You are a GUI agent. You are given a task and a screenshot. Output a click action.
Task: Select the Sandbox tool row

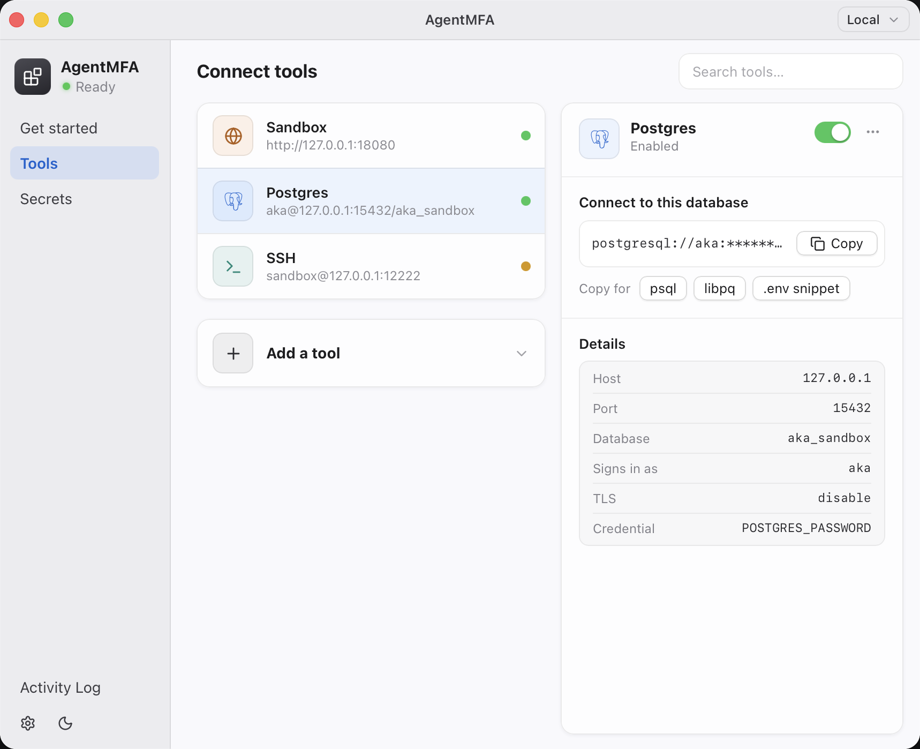click(x=371, y=136)
